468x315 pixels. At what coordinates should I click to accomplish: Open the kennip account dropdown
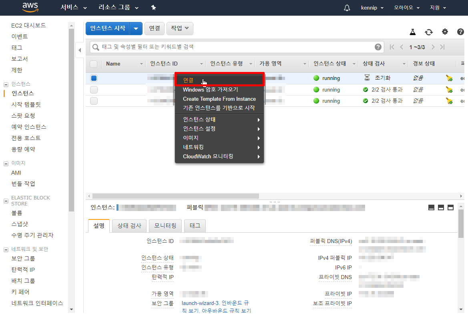click(372, 8)
